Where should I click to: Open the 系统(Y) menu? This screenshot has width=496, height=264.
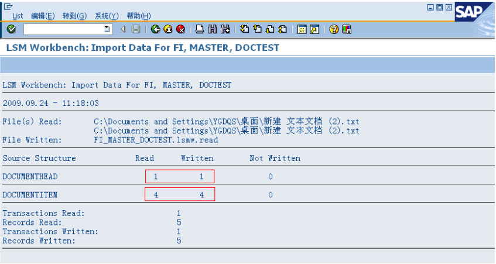[x=107, y=16]
